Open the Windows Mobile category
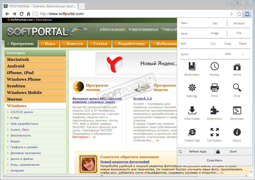The image size is (255, 180). 35,93
